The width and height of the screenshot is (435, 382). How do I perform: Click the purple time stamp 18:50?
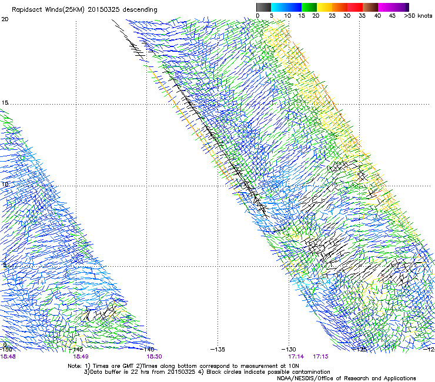tap(154, 357)
